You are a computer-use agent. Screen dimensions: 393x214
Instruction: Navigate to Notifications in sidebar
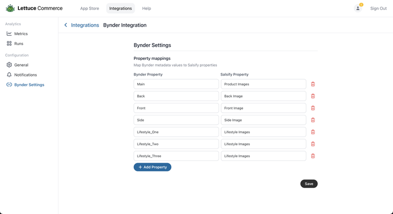pyautogui.click(x=25, y=75)
